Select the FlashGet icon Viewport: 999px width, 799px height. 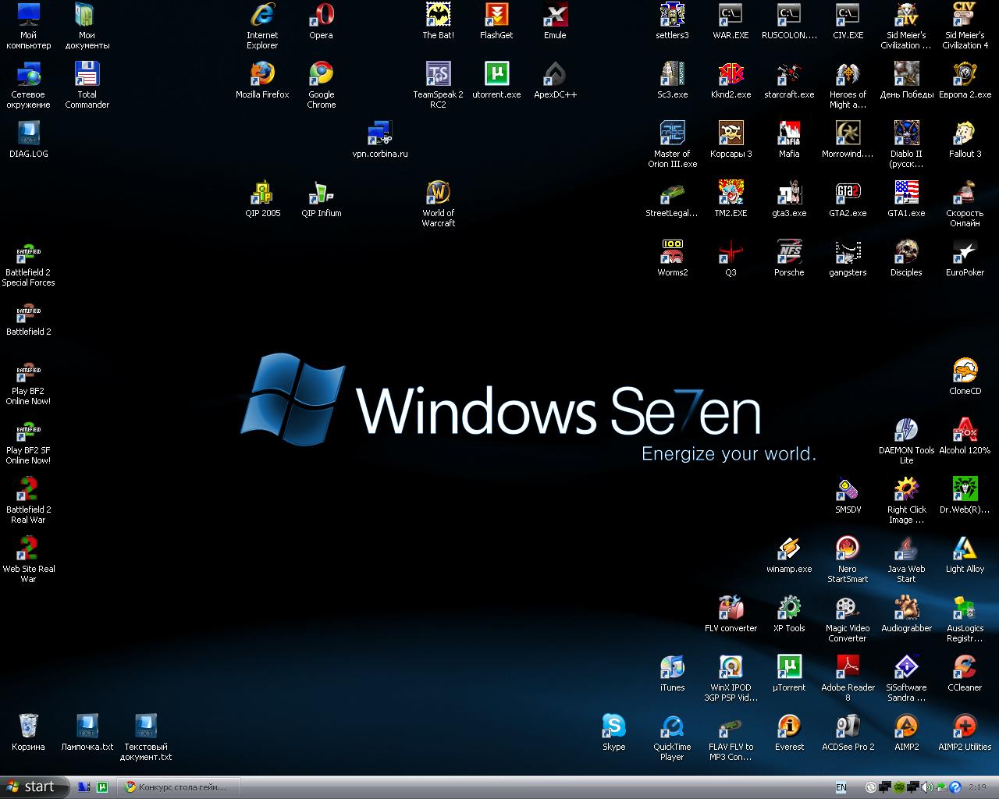click(x=496, y=15)
